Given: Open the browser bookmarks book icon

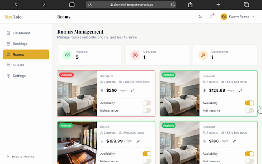Looking at the screenshot, I should point(72,5).
